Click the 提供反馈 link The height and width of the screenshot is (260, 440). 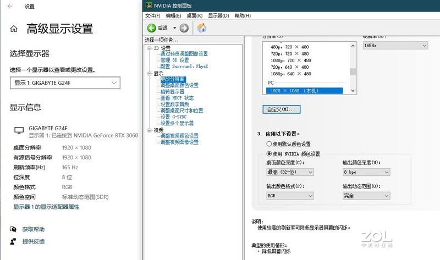[x=34, y=241]
